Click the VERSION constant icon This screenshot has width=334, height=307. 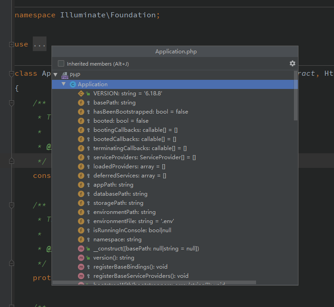[x=81, y=94]
